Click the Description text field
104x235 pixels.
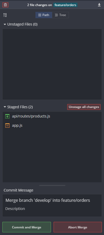(52, 209)
